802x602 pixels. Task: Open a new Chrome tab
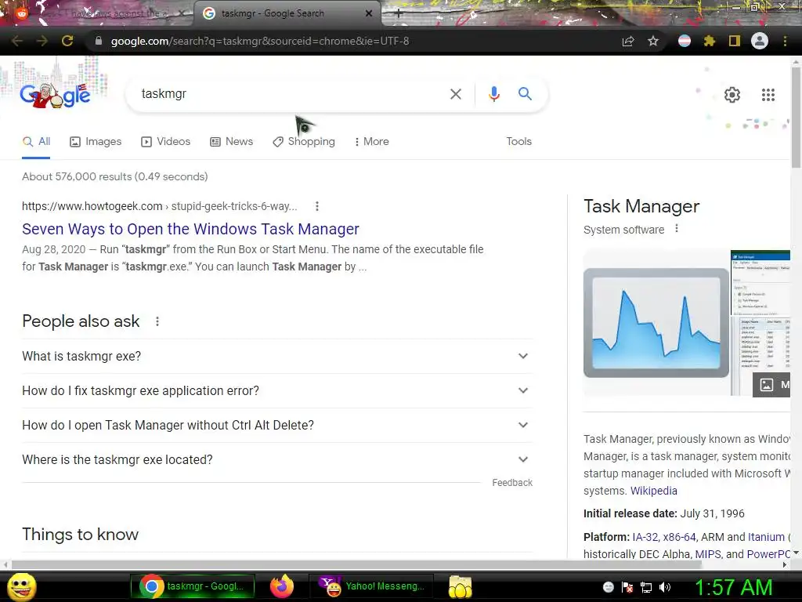point(399,14)
